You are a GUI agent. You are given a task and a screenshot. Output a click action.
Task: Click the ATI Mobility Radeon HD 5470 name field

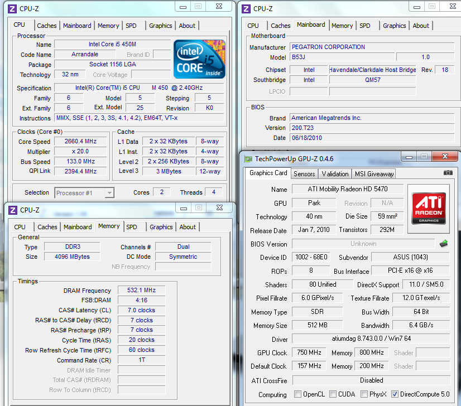pyautogui.click(x=348, y=189)
